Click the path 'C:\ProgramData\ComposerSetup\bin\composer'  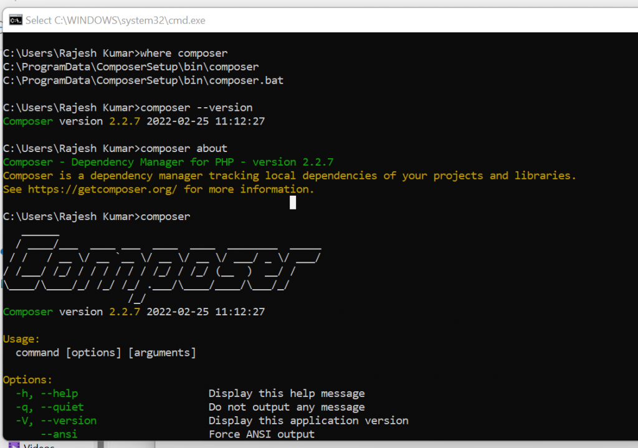(x=131, y=67)
